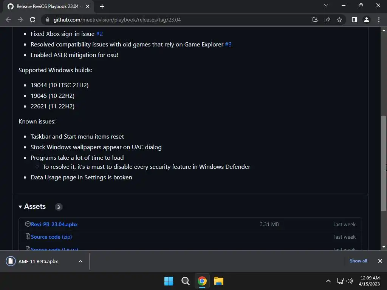Bookmark this page with the star icon
The width and height of the screenshot is (387, 290).
coord(339,20)
